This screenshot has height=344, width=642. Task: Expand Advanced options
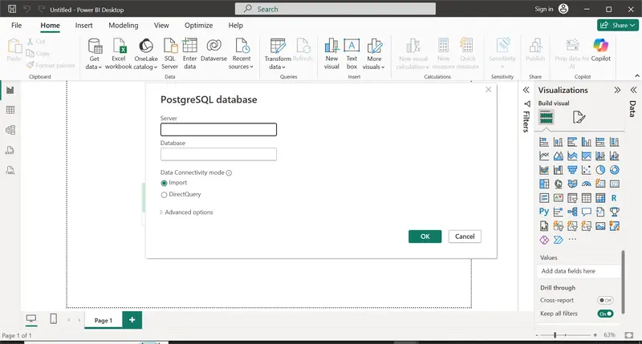[187, 212]
